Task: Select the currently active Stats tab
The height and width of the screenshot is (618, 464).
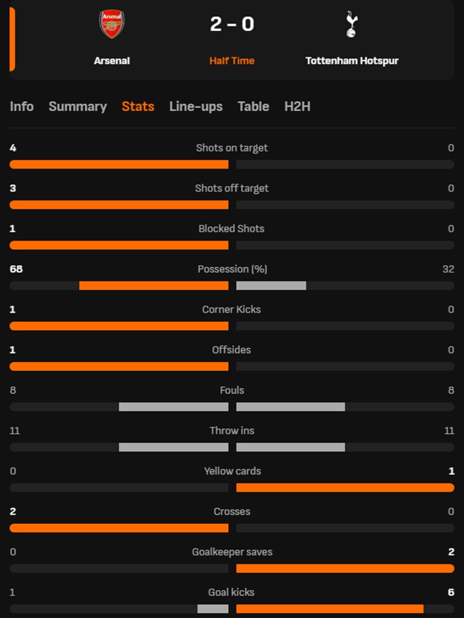Action: (138, 107)
